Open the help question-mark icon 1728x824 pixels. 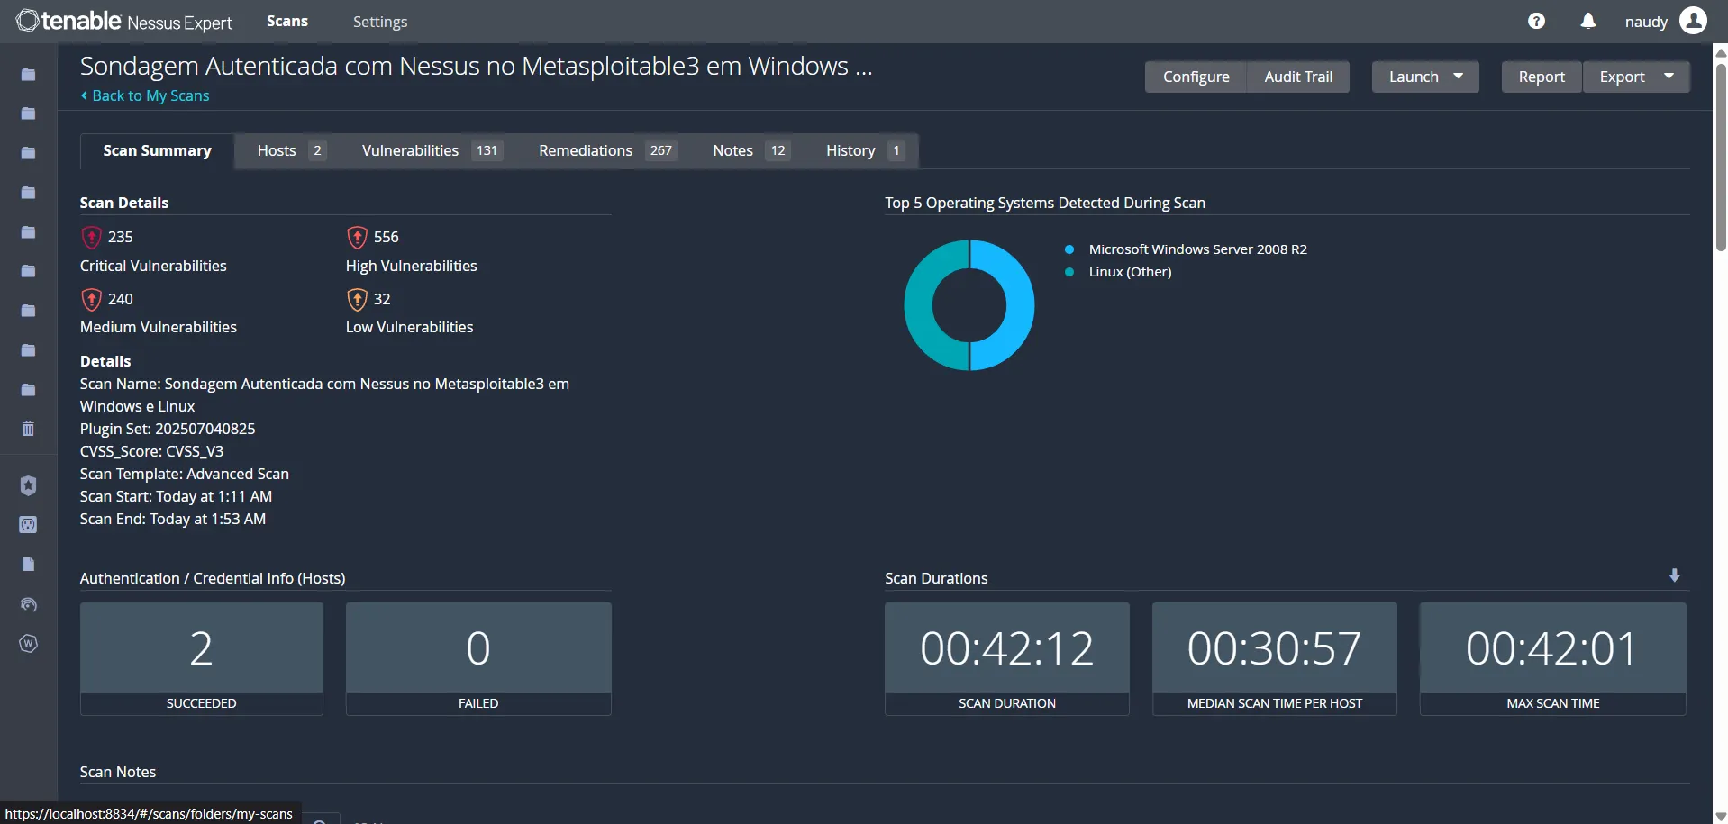coord(1536,20)
